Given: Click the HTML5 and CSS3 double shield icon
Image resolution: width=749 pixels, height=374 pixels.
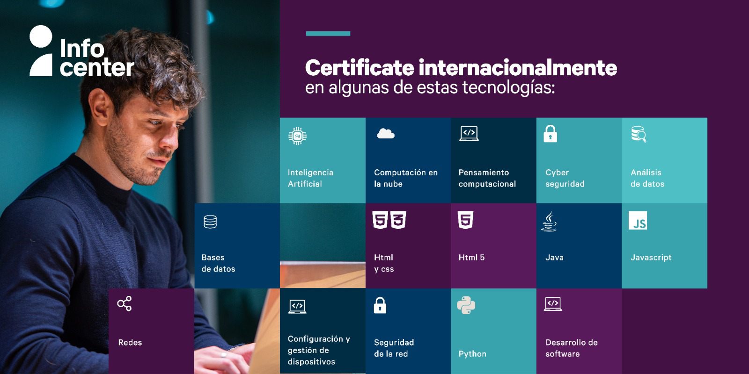Looking at the screenshot, I should [389, 220].
